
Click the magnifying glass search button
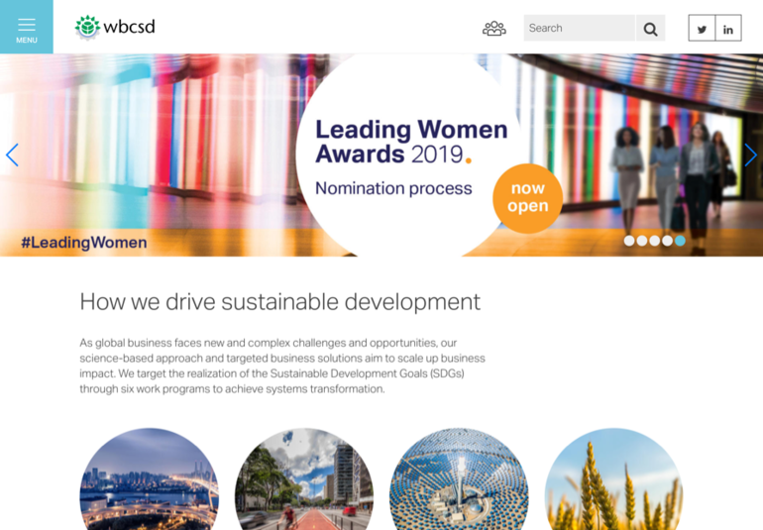point(650,28)
